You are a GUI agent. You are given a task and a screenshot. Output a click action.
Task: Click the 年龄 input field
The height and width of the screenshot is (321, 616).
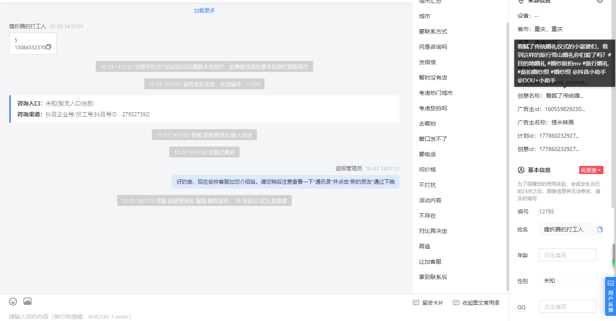pyautogui.click(x=568, y=255)
